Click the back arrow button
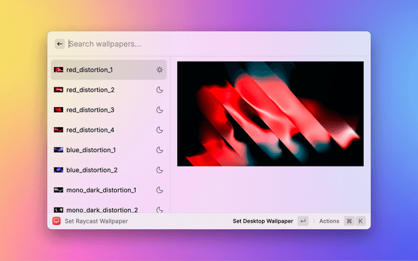 coord(59,44)
